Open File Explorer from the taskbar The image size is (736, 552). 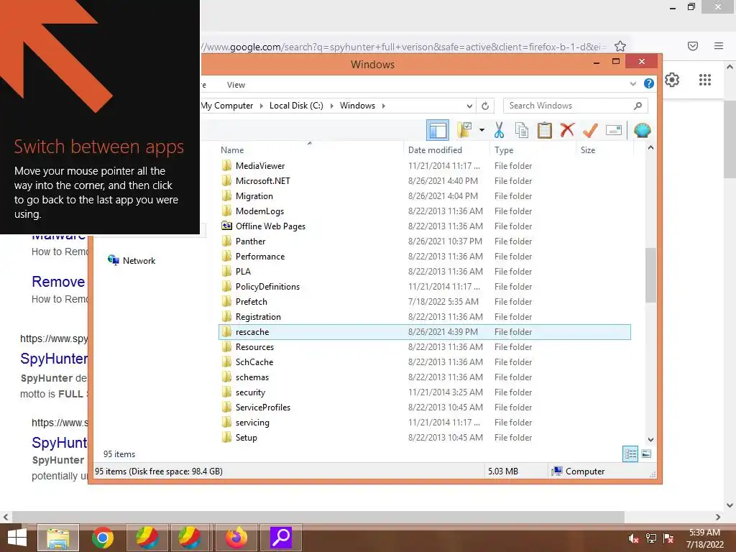pos(58,538)
